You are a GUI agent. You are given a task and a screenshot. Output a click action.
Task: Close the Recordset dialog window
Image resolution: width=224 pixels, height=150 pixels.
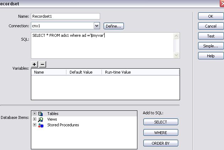coord(222,3)
